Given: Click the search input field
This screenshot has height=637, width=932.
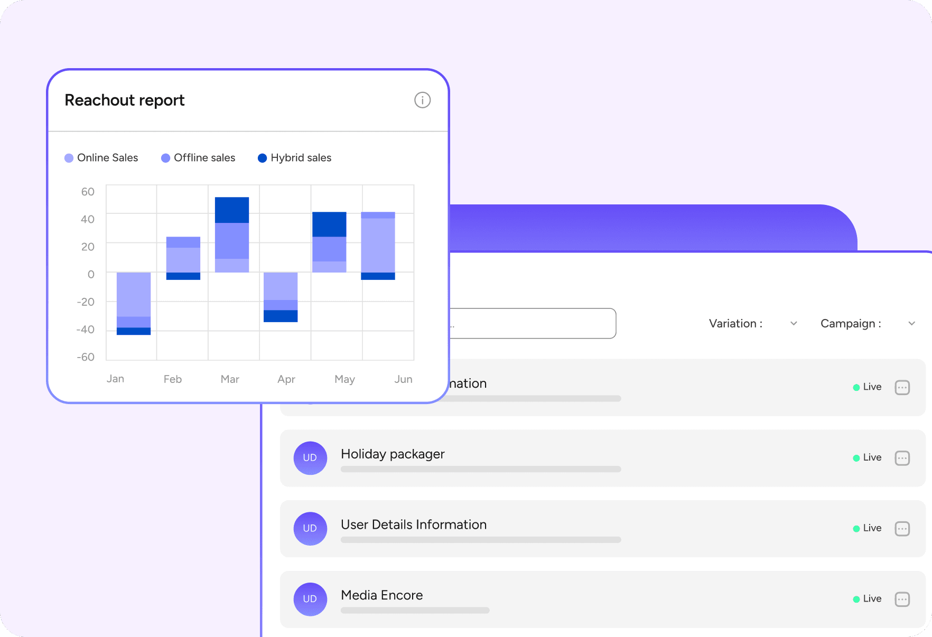Looking at the screenshot, I should [x=533, y=323].
